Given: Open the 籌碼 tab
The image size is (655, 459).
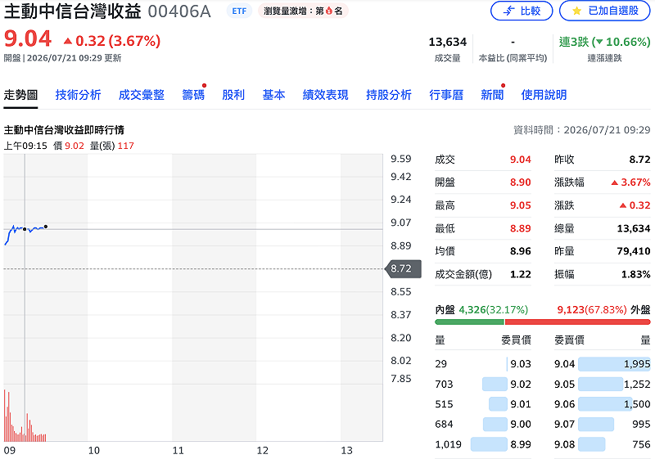Looking at the screenshot, I should tap(193, 95).
